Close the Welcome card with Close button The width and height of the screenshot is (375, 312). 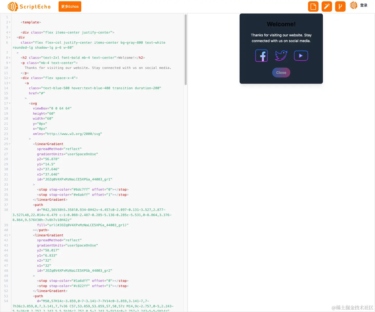pos(281,73)
